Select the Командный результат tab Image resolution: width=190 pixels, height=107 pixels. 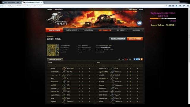pyautogui.click(x=55, y=59)
